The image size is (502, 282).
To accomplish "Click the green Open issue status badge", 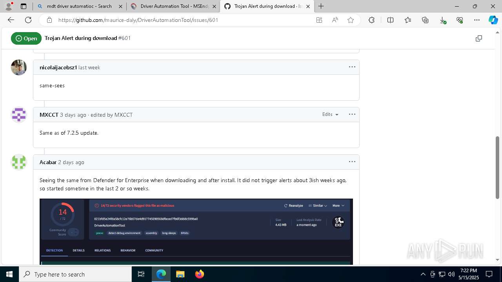I will coord(26,38).
